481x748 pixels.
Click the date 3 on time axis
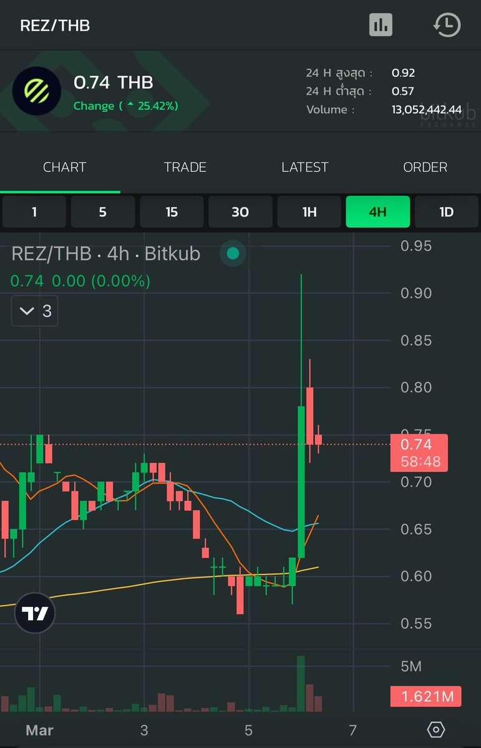144,729
